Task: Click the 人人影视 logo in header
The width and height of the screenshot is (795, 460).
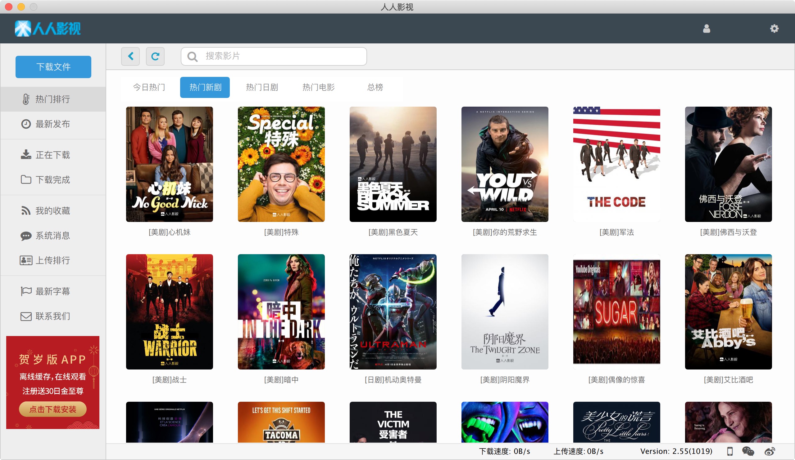Action: [48, 29]
